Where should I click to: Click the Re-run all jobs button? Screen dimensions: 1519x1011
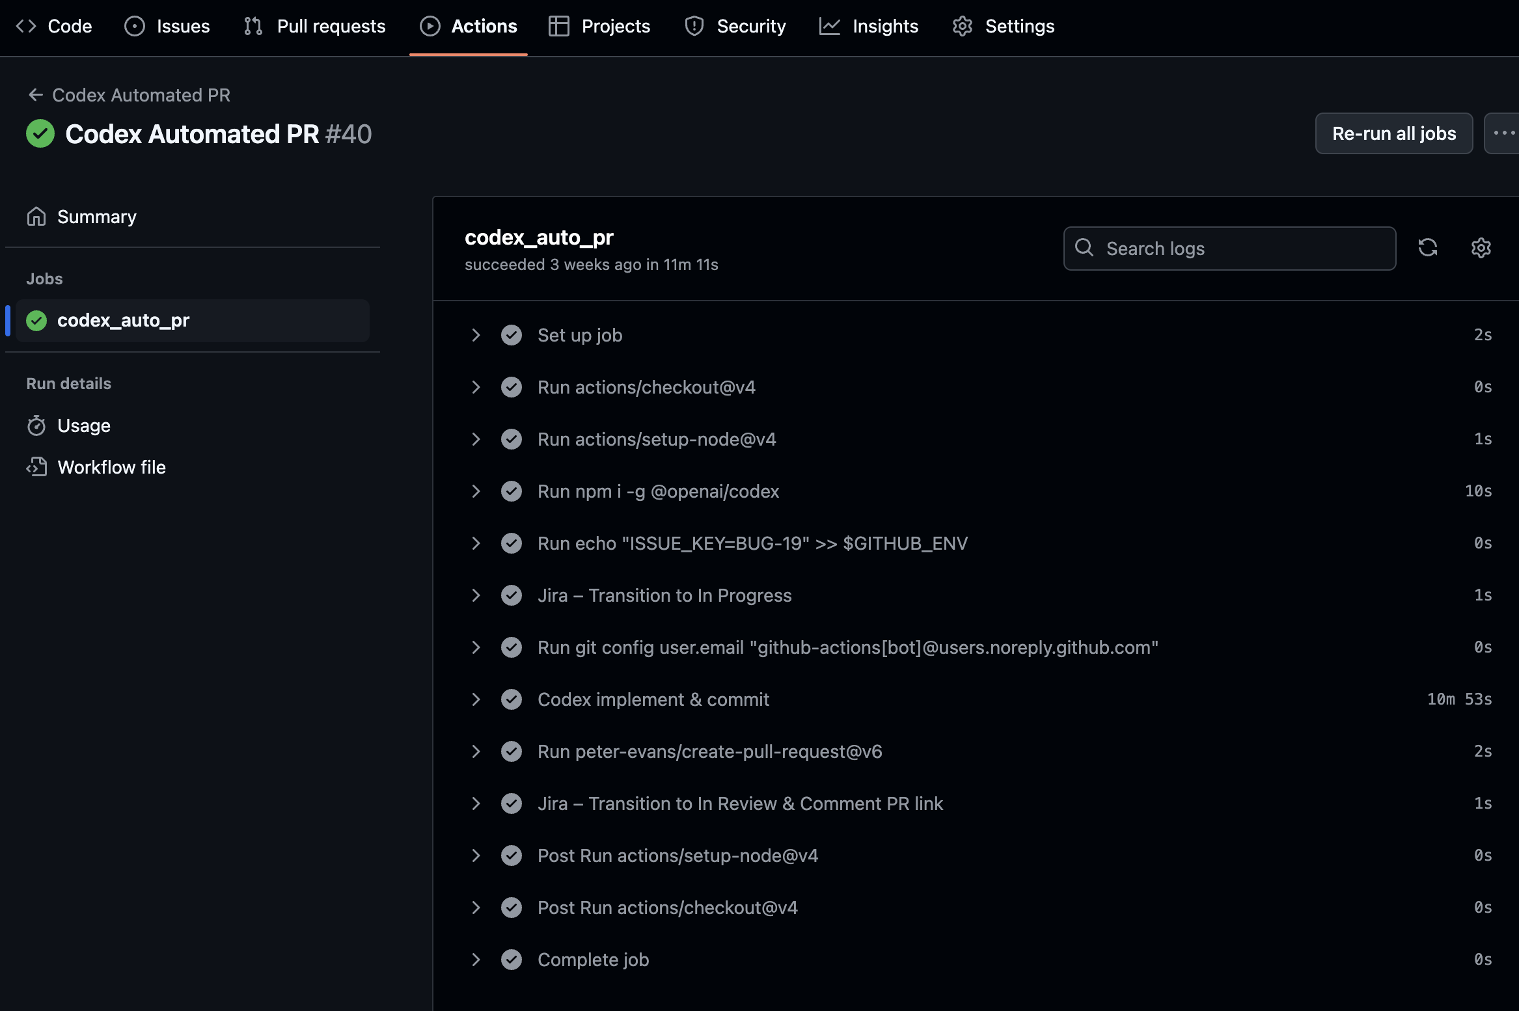click(1393, 133)
